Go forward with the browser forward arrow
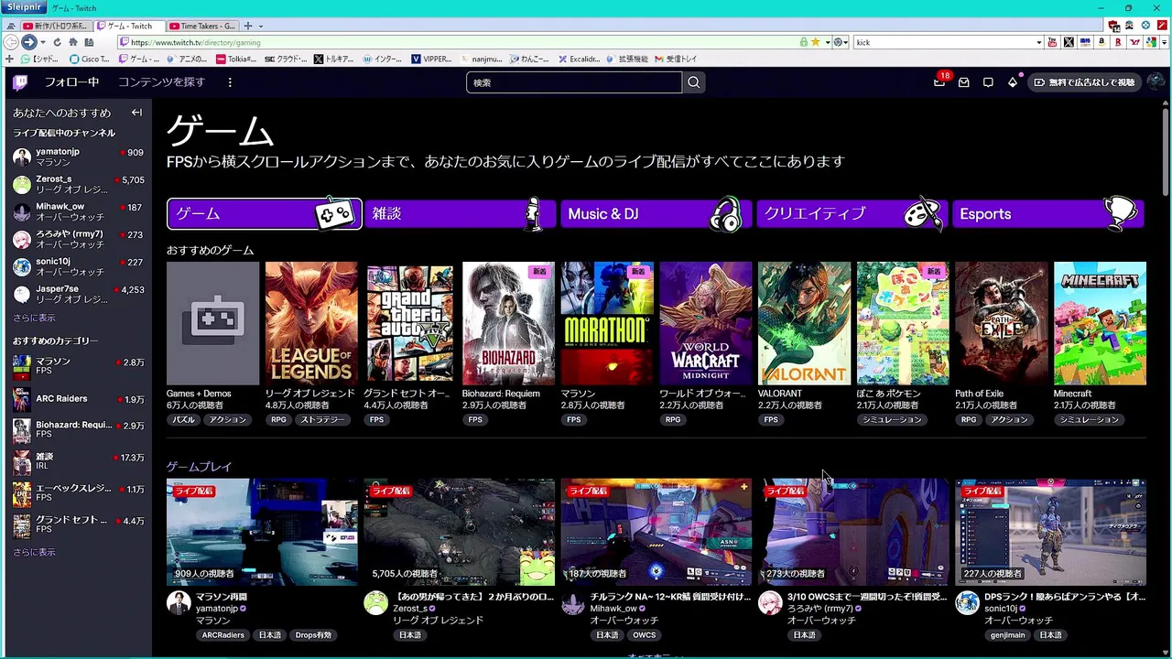 29,42
